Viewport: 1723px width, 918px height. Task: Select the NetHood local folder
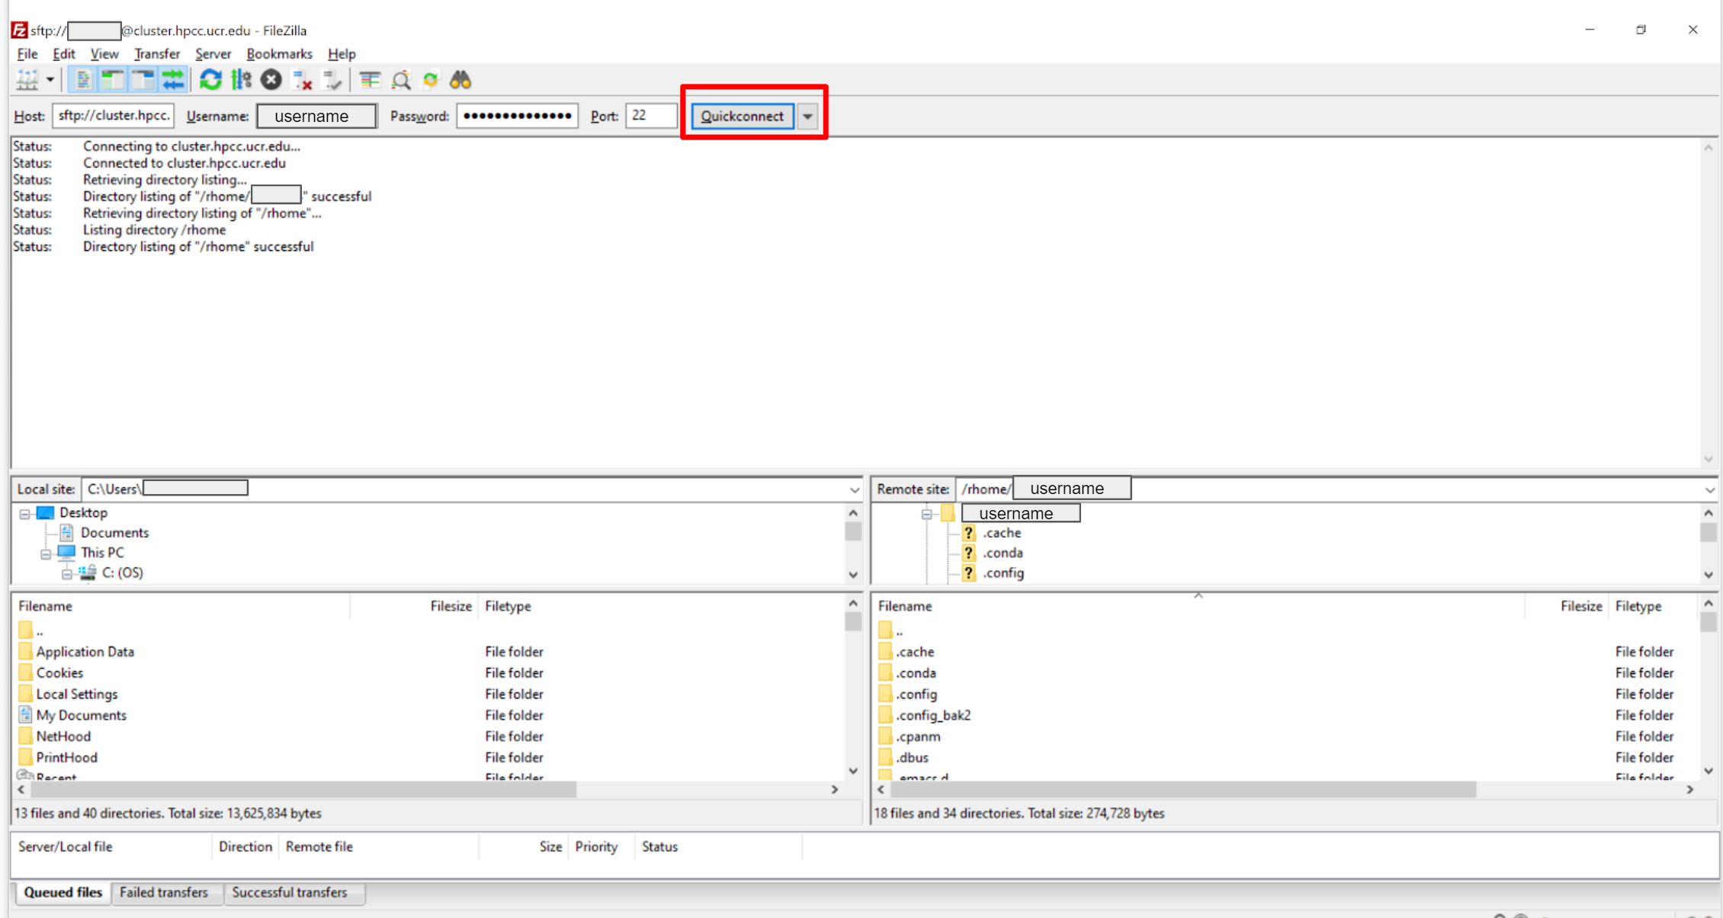pos(63,737)
